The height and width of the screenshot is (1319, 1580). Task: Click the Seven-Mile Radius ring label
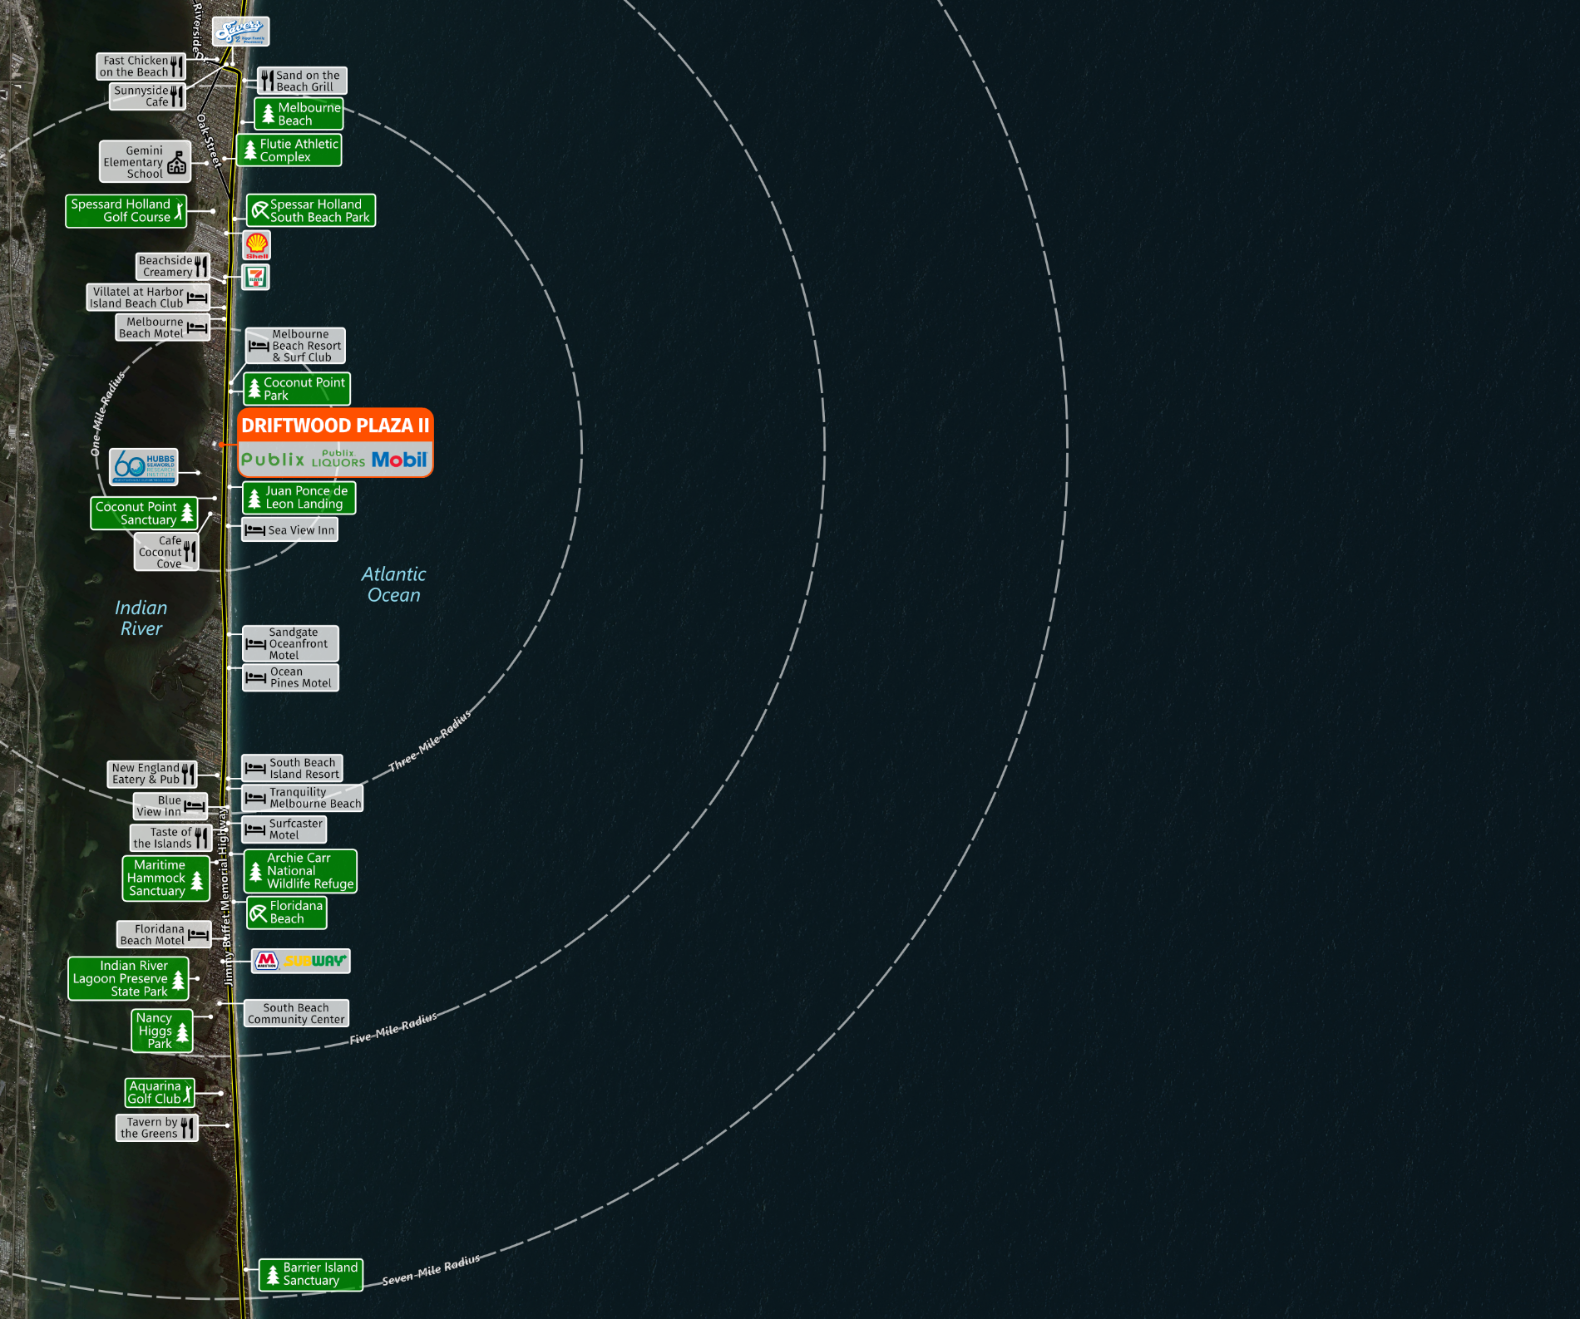(431, 1269)
